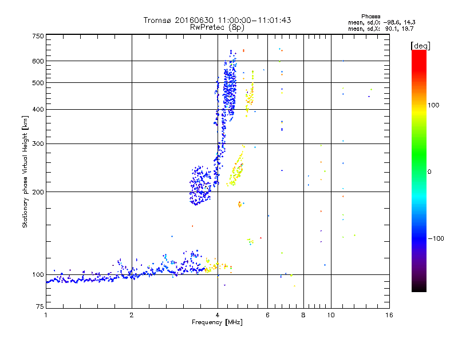Click the 'RwPretec (8p)' subtitle
Image resolution: width=458 pixels, height=343 pixels.
point(217,27)
